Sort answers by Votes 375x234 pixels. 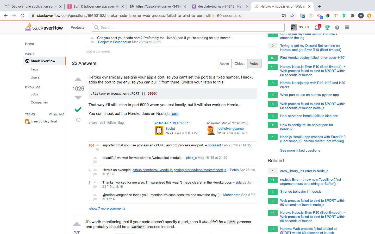(x=254, y=64)
